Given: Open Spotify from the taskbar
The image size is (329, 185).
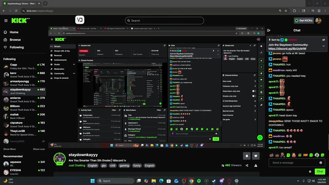Looking at the screenshot, I should click(199, 181).
